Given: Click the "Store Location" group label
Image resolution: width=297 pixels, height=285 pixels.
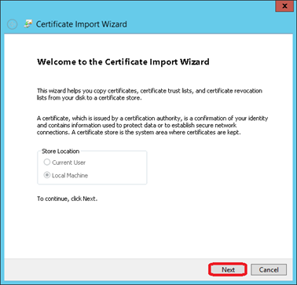Looking at the screenshot, I should 60,152.
